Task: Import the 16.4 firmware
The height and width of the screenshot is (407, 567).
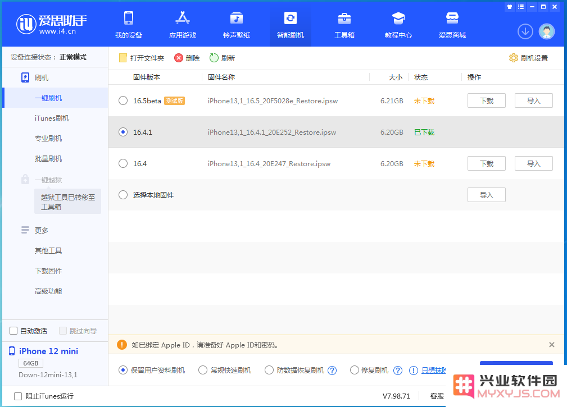Action: (x=533, y=163)
